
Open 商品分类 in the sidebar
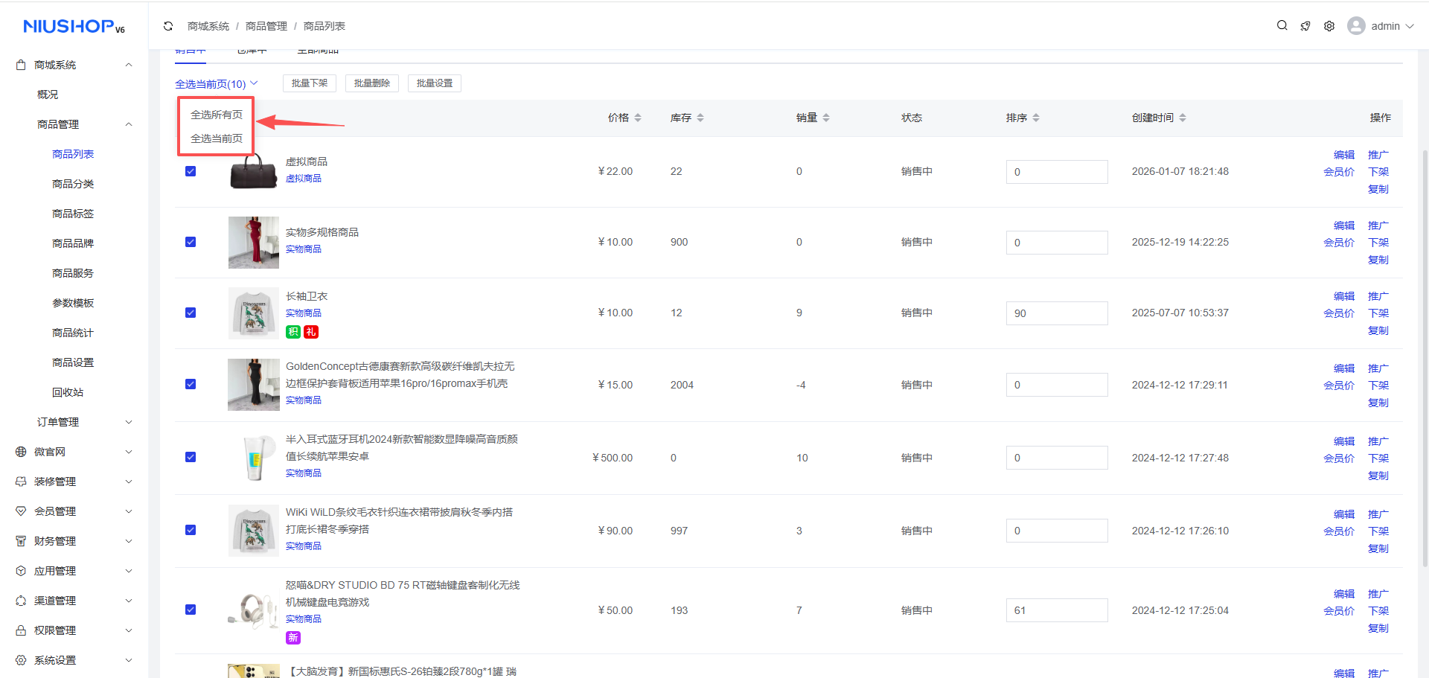73,184
